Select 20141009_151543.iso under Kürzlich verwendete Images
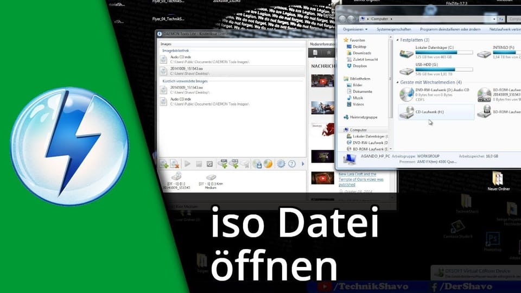Image resolution: width=521 pixels, height=293 pixels. (x=232, y=90)
